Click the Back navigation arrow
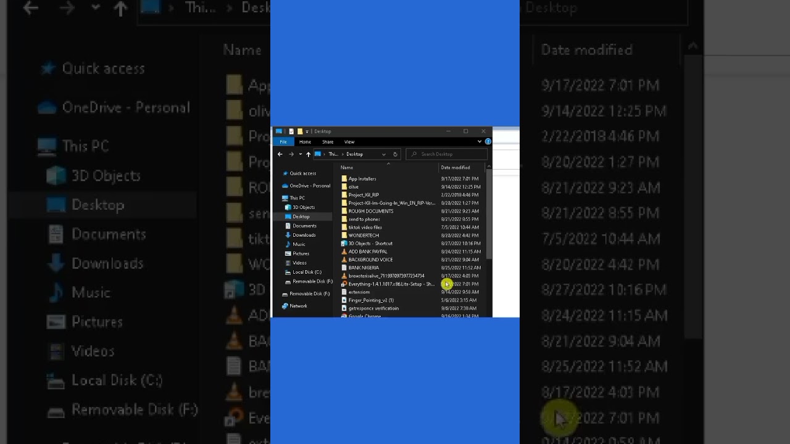790x444 pixels. 280,154
